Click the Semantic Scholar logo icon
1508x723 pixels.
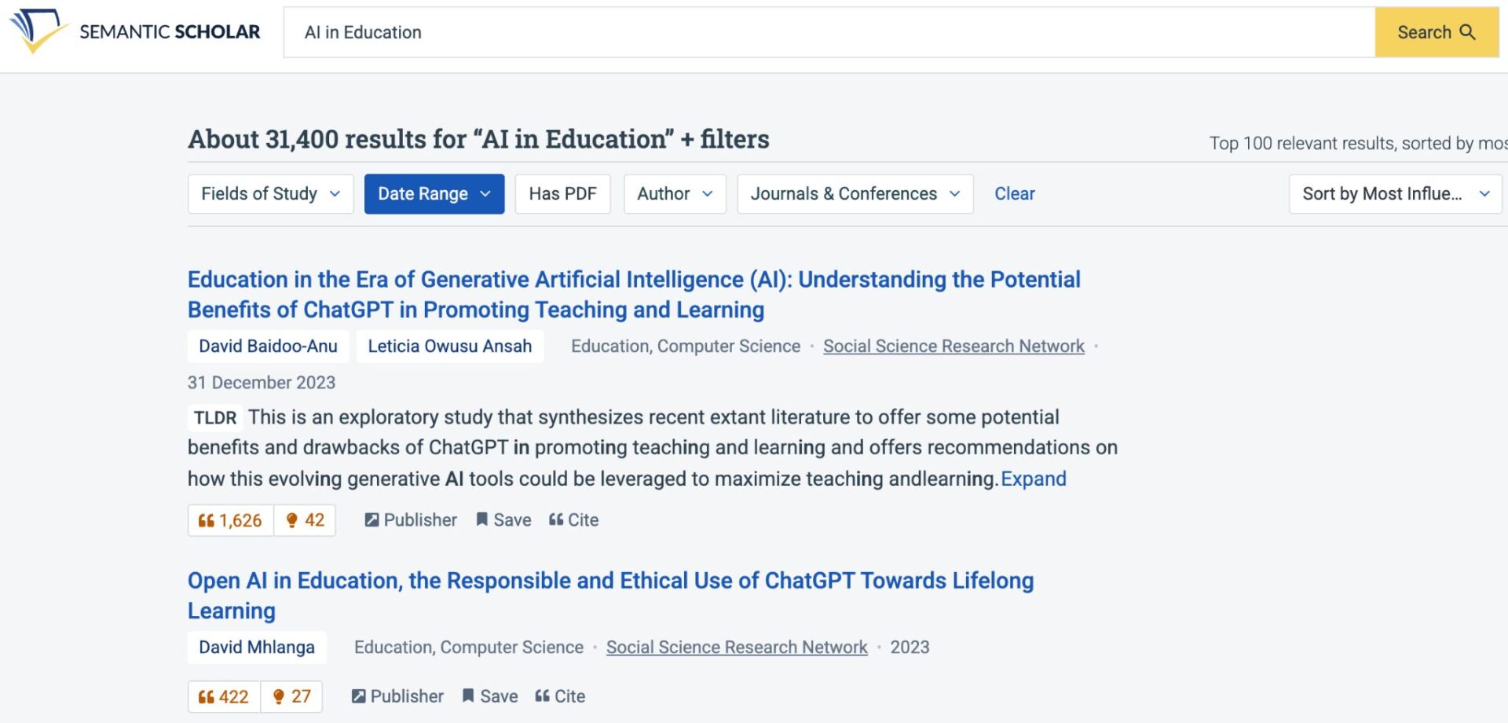click(37, 31)
